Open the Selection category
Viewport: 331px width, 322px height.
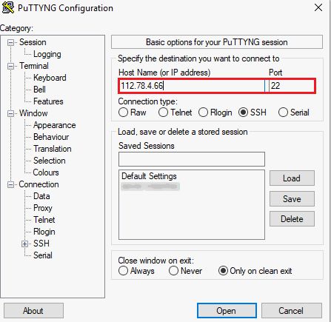tap(50, 161)
